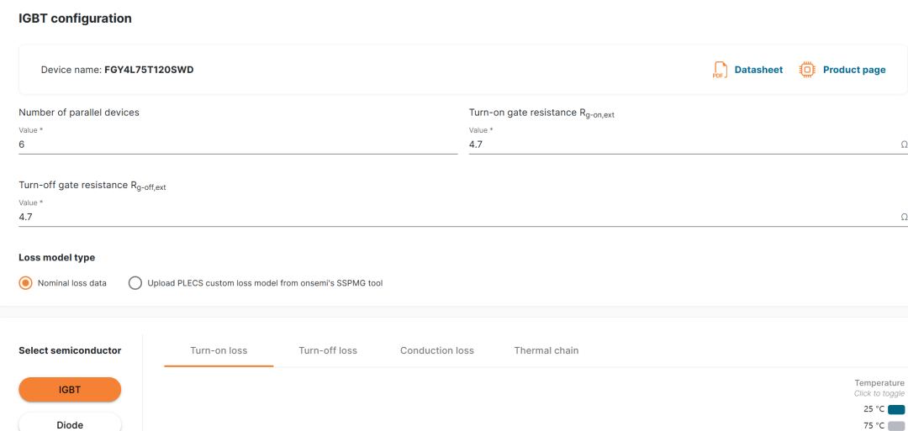This screenshot has height=431, width=908.
Task: Open the Conduction loss tab
Action: [437, 350]
